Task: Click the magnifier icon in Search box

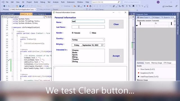Action: coord(119,2)
